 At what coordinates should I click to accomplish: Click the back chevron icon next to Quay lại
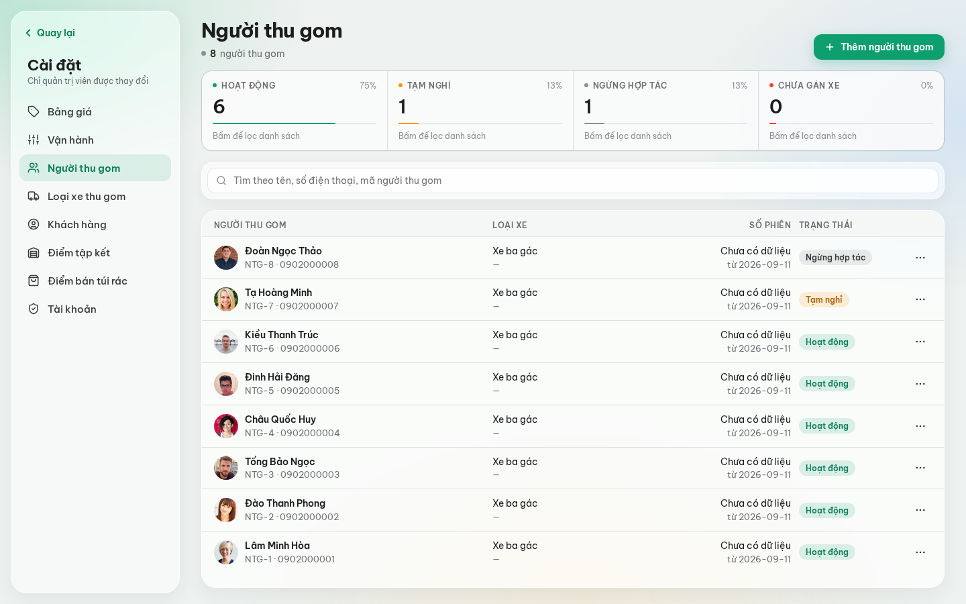point(28,33)
